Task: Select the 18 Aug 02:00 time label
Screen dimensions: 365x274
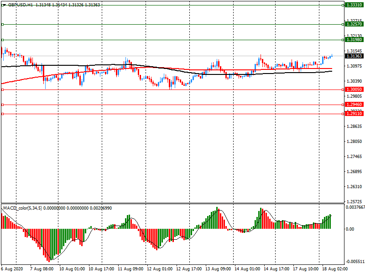Action: coord(334,269)
